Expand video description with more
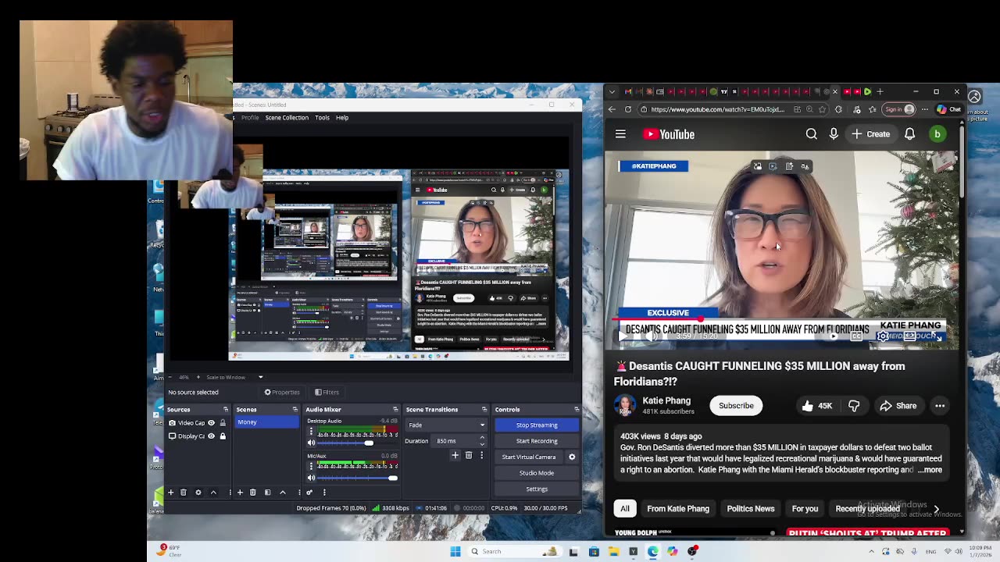 pyautogui.click(x=930, y=470)
